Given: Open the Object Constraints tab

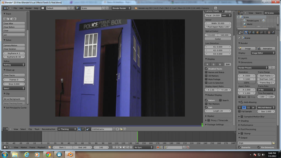Looking at the screenshot, I should click(262, 32).
